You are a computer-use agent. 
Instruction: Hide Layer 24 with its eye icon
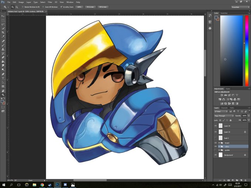[216, 126]
